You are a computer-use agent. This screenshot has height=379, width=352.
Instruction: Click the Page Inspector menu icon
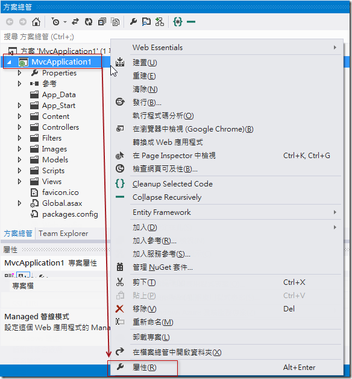coord(120,156)
